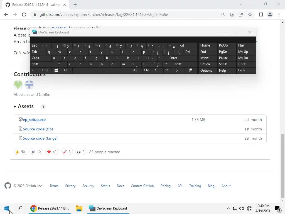Click green heart contributor avatar
Viewport: 285px width, 214px height.
18,85
